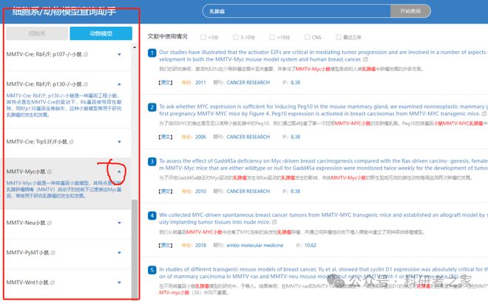Expand the MMTV-Cre; RbF/F; p107-/-小鼠 description

[119, 55]
